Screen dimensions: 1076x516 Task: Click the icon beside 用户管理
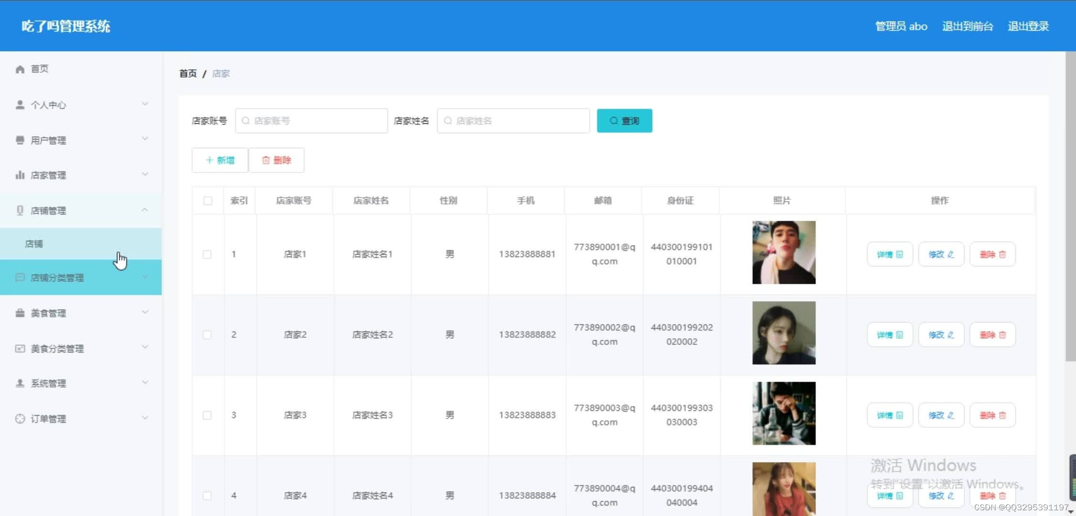[20, 140]
